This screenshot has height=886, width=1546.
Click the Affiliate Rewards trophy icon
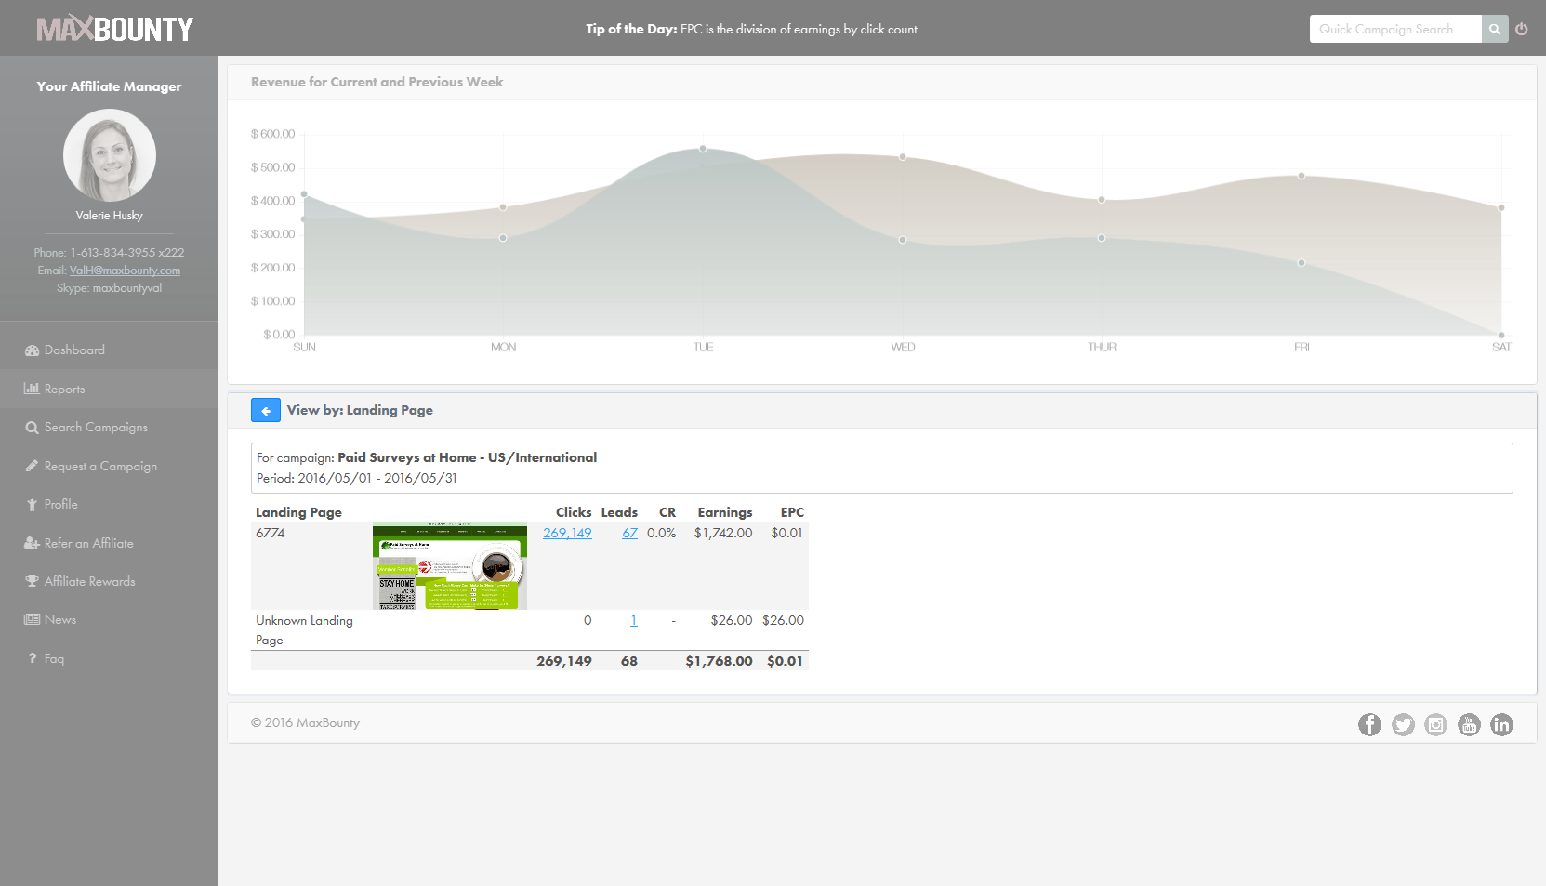(x=32, y=581)
